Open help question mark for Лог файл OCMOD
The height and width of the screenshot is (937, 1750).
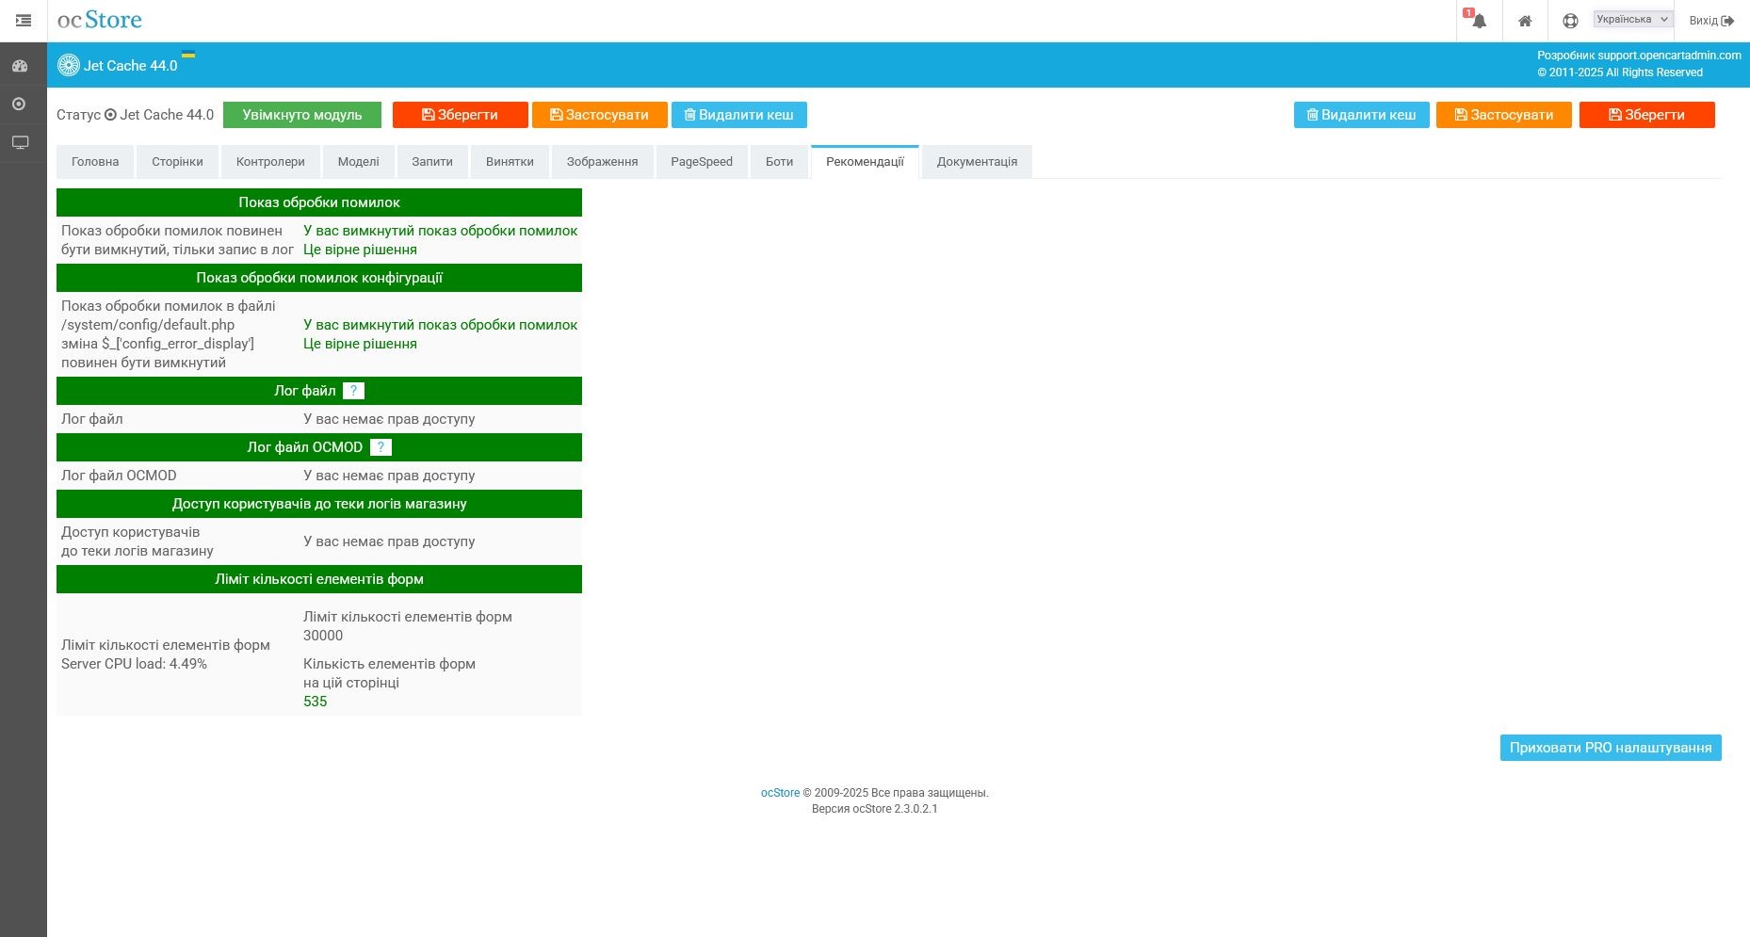[x=381, y=447]
